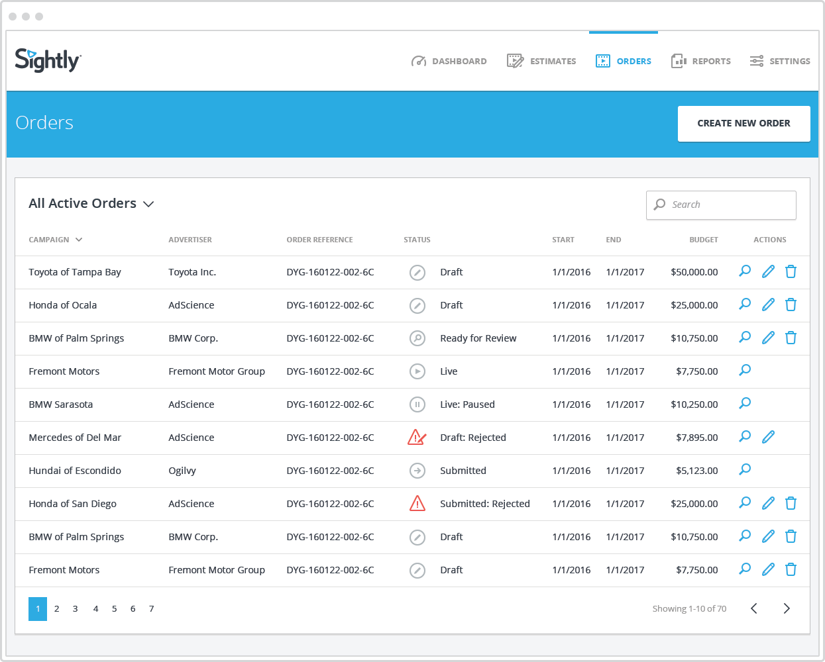Click the End column header
This screenshot has width=825, height=662.
[x=614, y=240]
